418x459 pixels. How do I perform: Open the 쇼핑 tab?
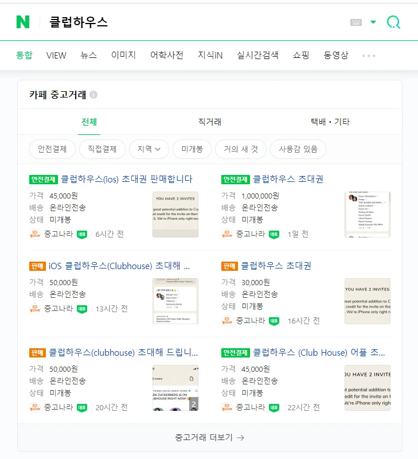coord(300,55)
